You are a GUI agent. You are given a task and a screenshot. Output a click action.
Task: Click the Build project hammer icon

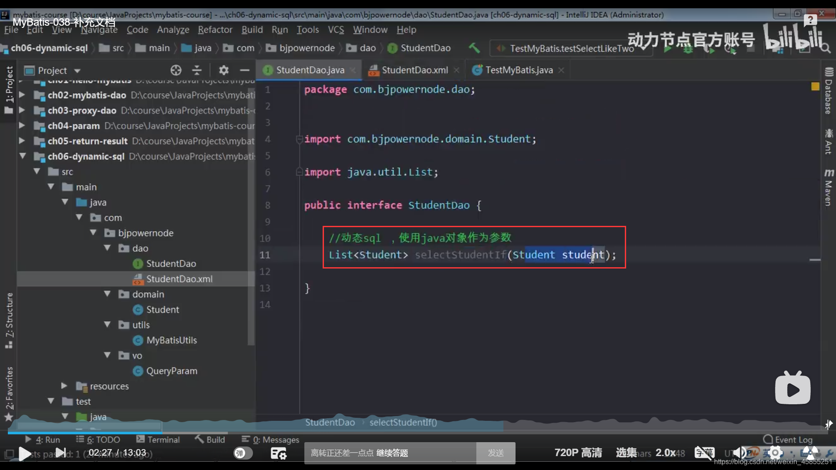point(474,48)
